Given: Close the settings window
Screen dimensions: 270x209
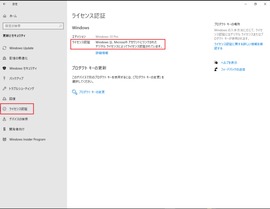Looking at the screenshot, I should click(265, 4).
